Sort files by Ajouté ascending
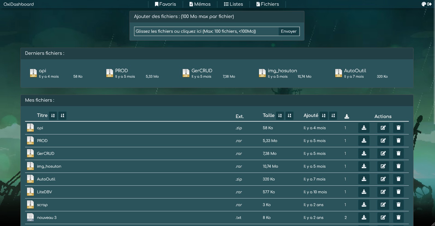 (324, 116)
